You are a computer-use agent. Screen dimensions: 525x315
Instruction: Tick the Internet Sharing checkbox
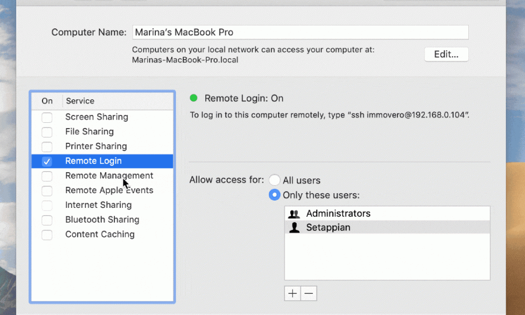(47, 205)
